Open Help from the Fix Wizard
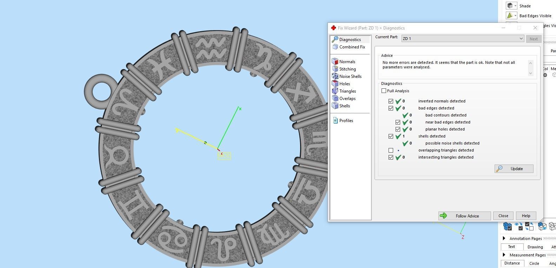556x268 pixels. pyautogui.click(x=526, y=216)
